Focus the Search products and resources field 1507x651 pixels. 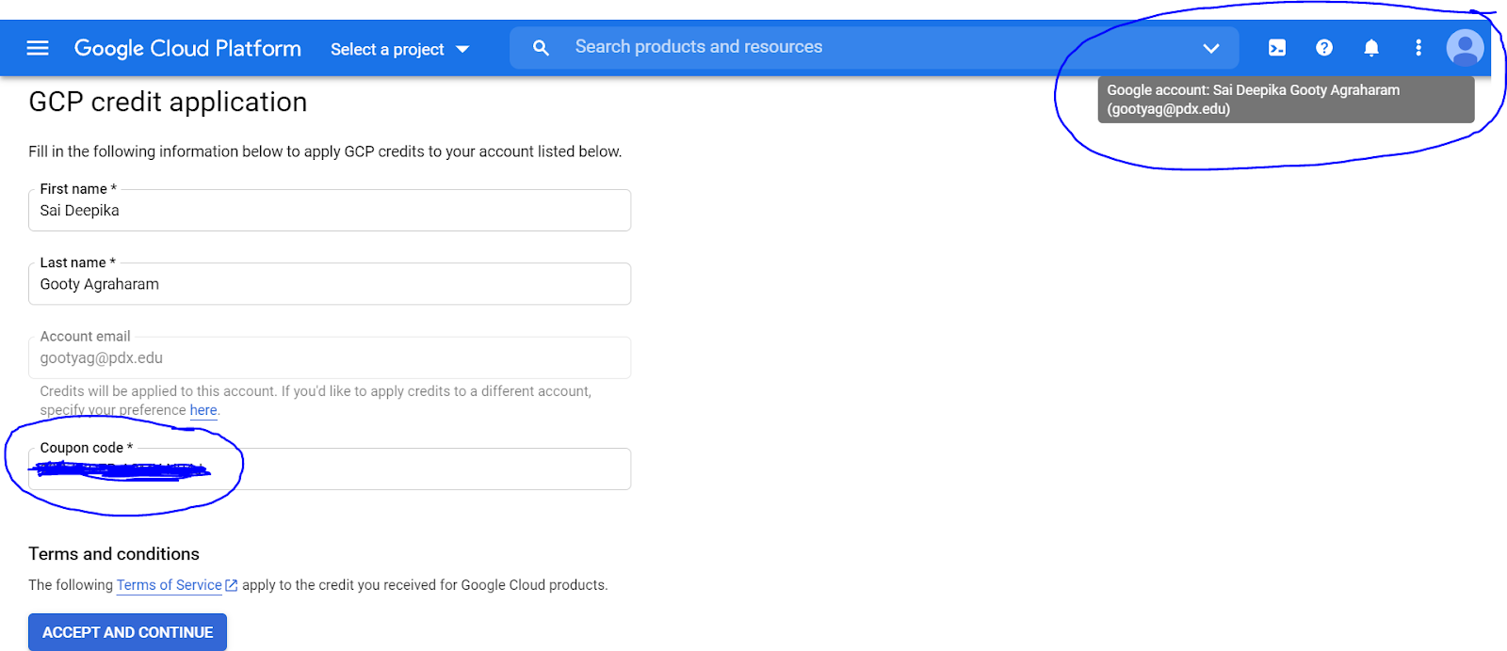[874, 47]
